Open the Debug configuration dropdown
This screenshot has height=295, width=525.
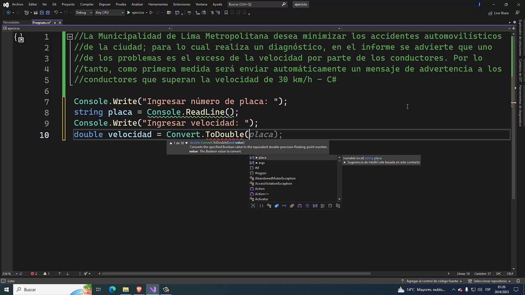[x=83, y=13]
